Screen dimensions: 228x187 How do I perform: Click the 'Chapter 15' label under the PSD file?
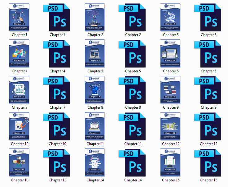[208, 180]
